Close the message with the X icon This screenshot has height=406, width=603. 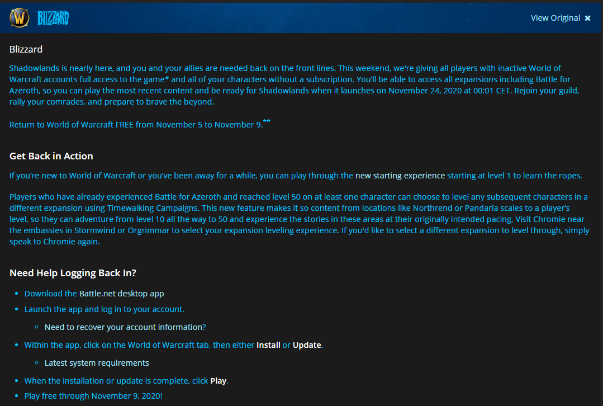[587, 18]
